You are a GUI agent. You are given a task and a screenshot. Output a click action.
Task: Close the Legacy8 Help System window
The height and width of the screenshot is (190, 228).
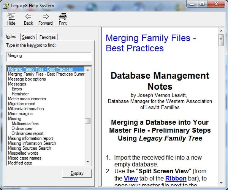216,4
